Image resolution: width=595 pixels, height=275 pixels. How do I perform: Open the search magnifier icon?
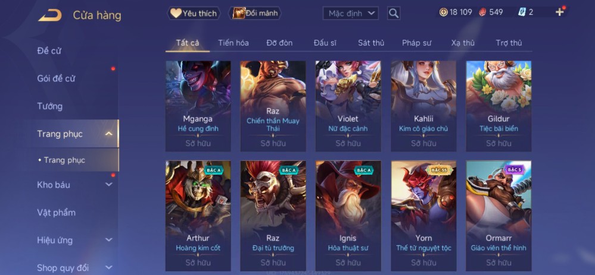pyautogui.click(x=394, y=13)
